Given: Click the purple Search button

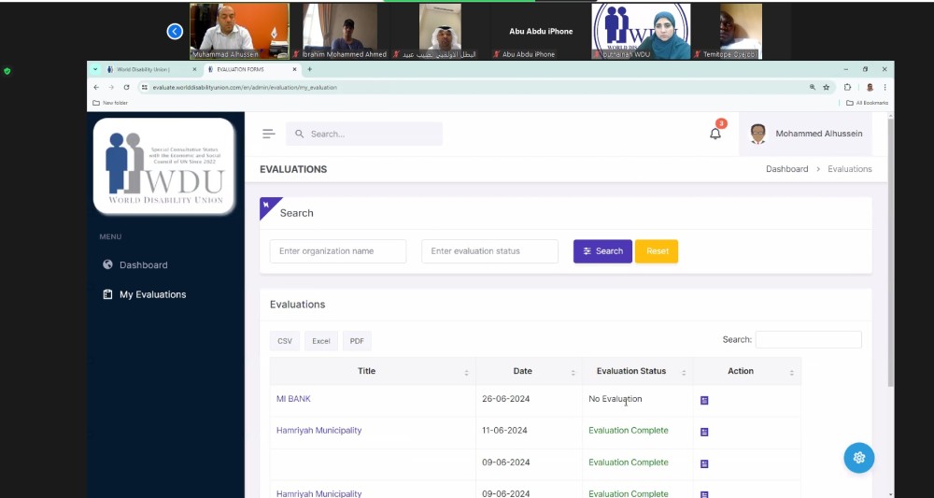Looking at the screenshot, I should click(x=602, y=251).
